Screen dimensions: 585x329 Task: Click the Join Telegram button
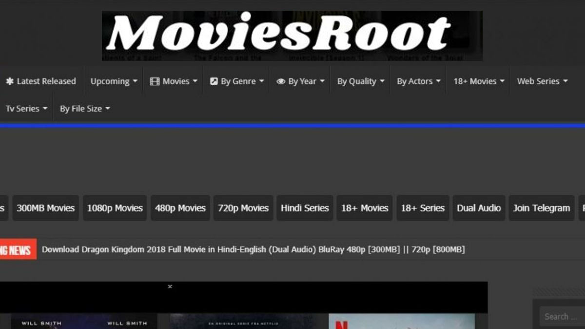(x=541, y=208)
